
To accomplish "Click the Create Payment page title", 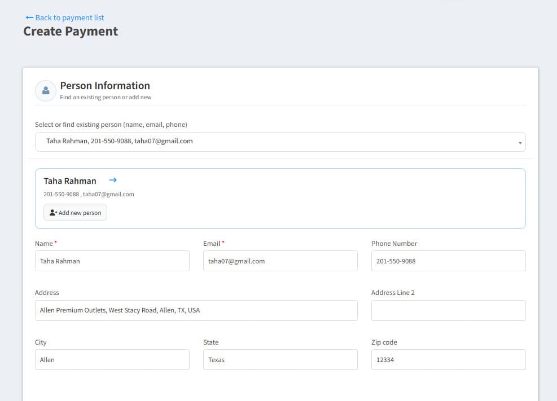I will 71,31.
